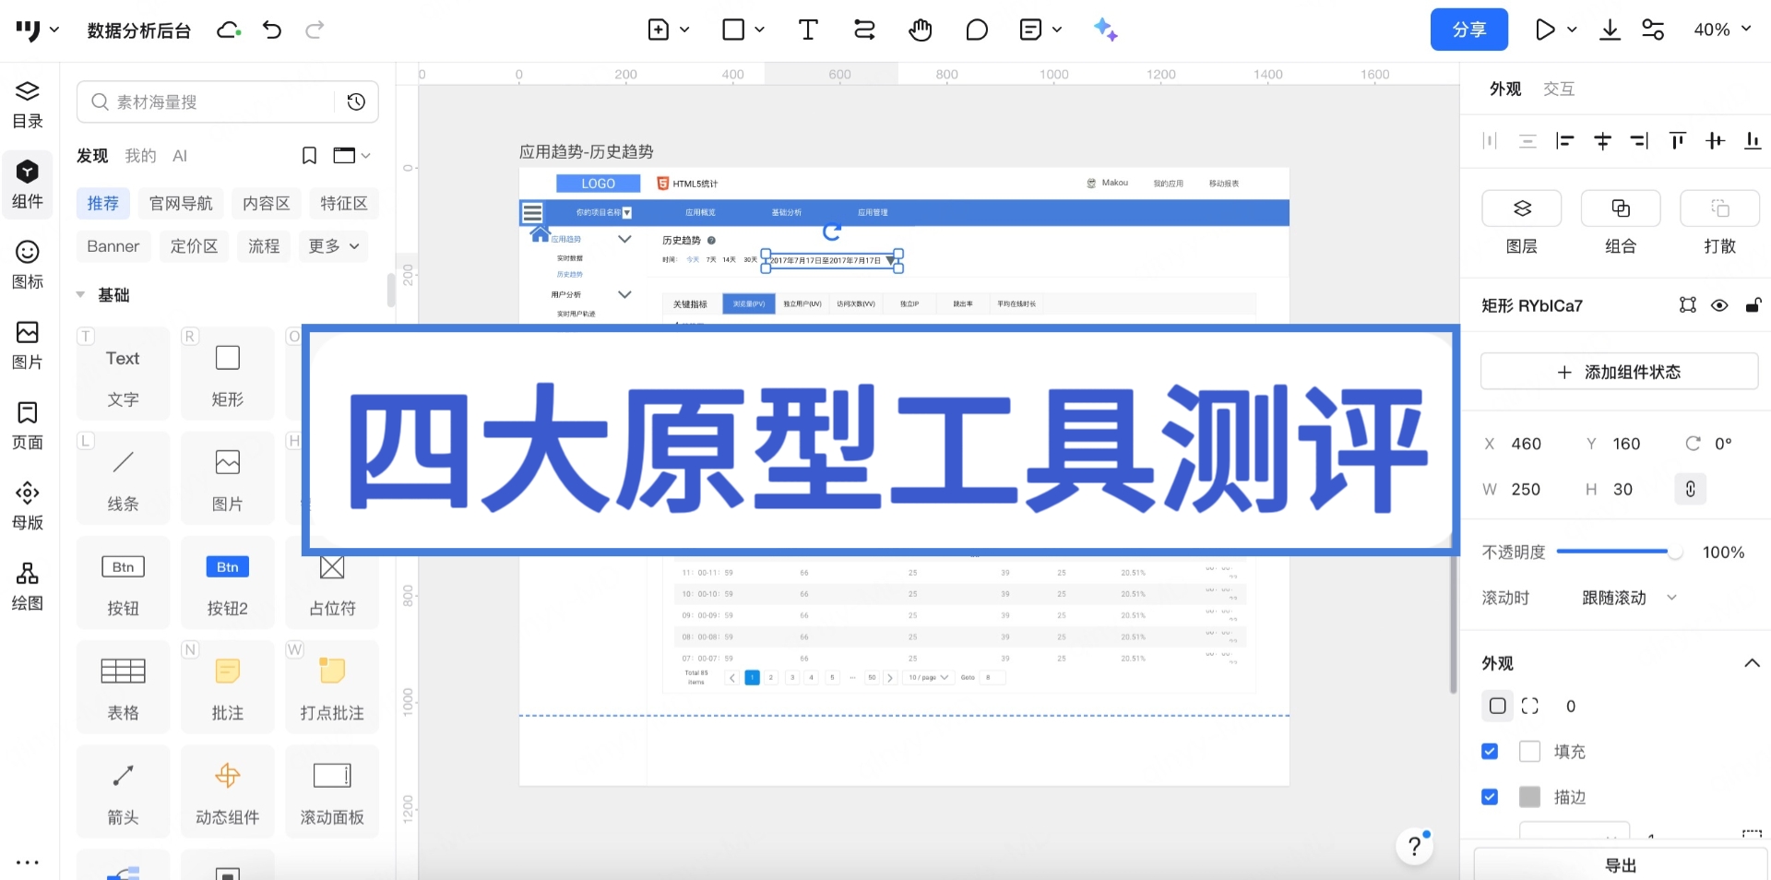Select the Banner category tag
Screen dimensions: 1771x880
[113, 246]
